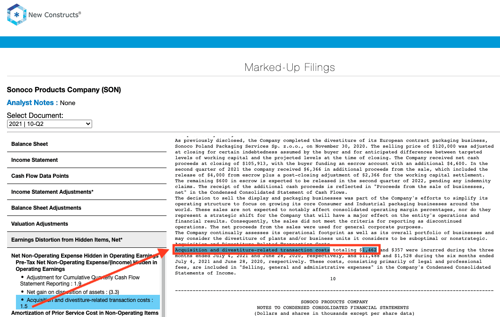Click Pre-Tax Net Non-Operating Expense/(Income) subheading
The width and height of the screenshot is (500, 317).
[86, 266]
